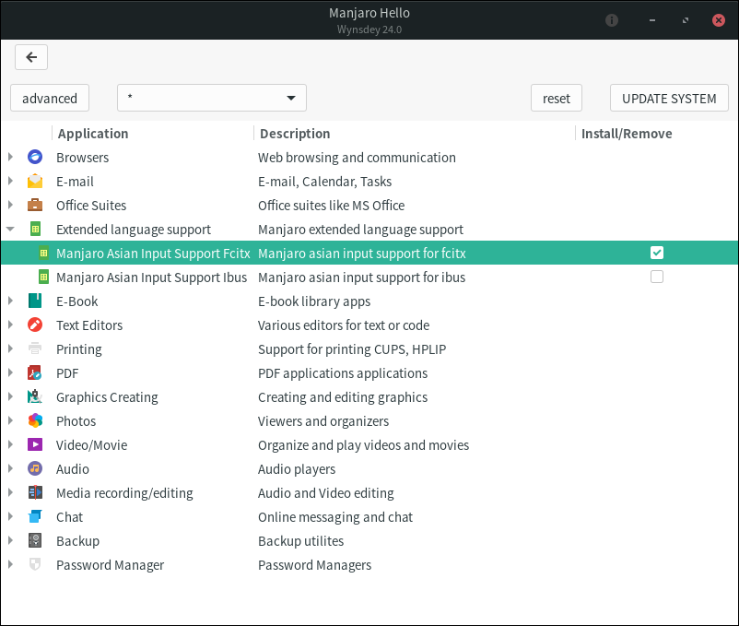
Task: Click the Description column header
Action: click(415, 134)
